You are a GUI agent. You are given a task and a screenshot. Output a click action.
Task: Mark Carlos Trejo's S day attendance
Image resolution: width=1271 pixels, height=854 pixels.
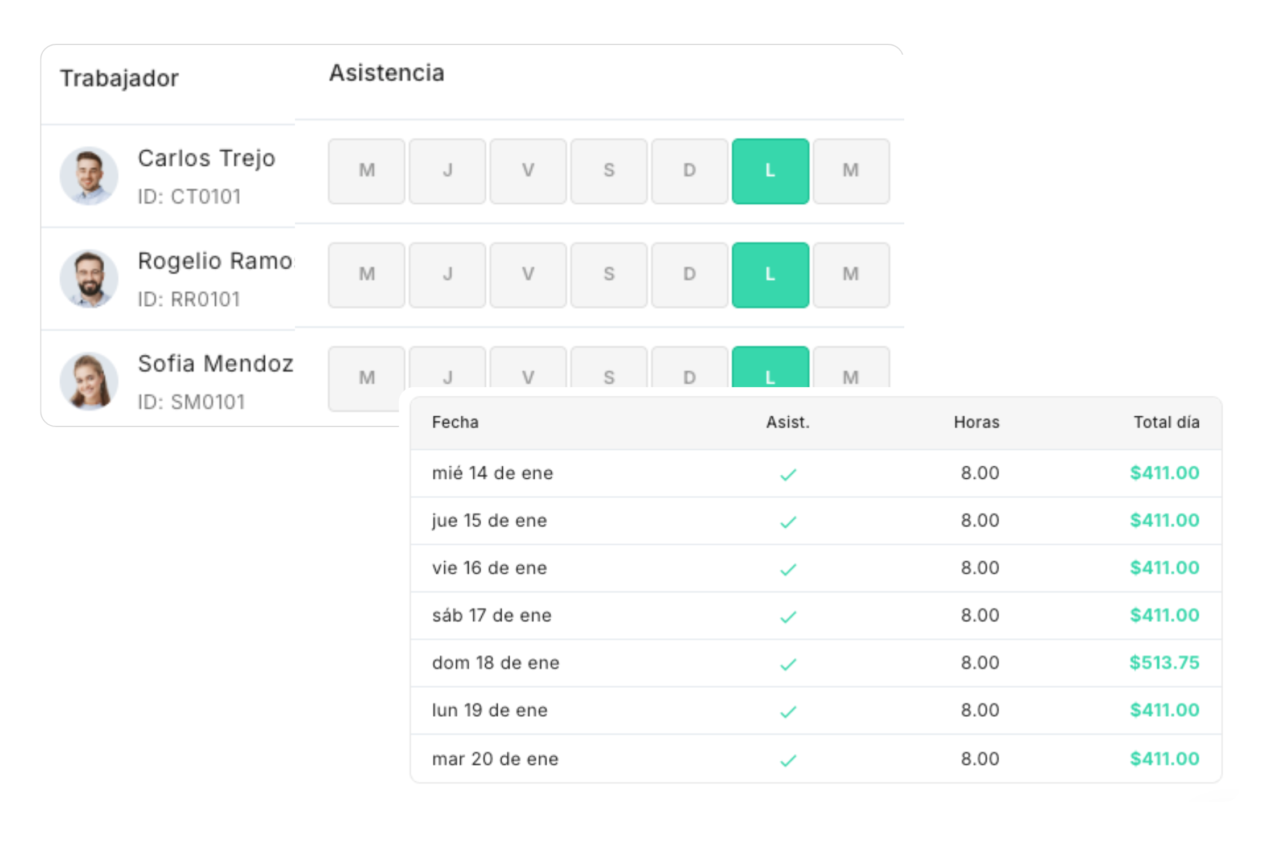click(609, 171)
